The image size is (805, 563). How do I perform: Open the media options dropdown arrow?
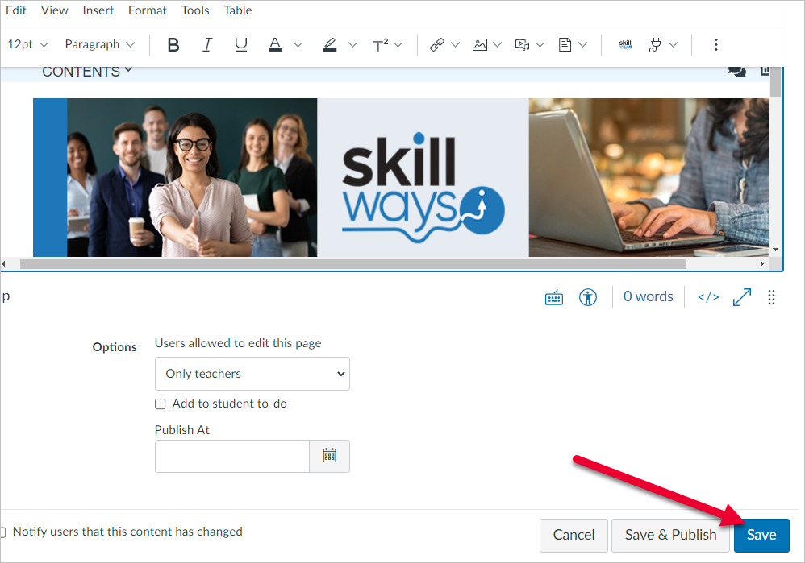coord(540,45)
